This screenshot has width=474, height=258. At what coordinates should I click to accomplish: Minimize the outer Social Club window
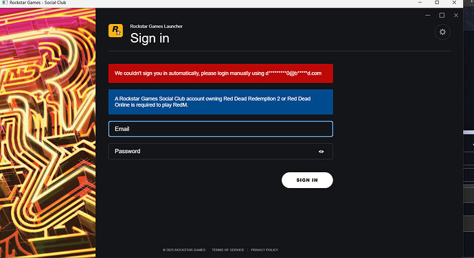pyautogui.click(x=420, y=3)
